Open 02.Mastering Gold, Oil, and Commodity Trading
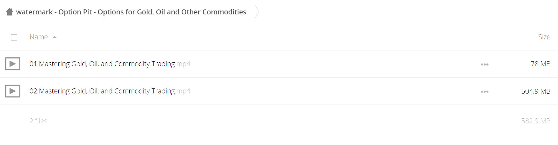The image size is (558, 145). (102, 91)
